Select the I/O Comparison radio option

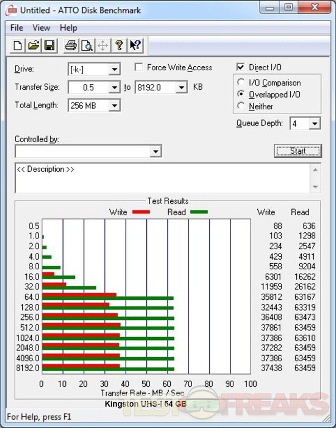pyautogui.click(x=241, y=83)
